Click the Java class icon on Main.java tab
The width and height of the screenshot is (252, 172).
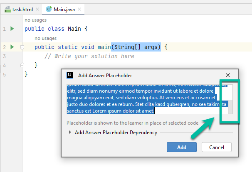tap(49, 9)
